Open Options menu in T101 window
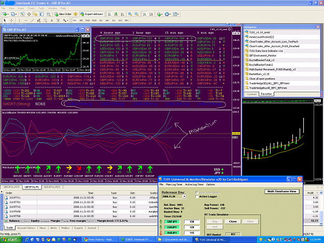Screen dimensions: 324x243 [x=210, y=184]
